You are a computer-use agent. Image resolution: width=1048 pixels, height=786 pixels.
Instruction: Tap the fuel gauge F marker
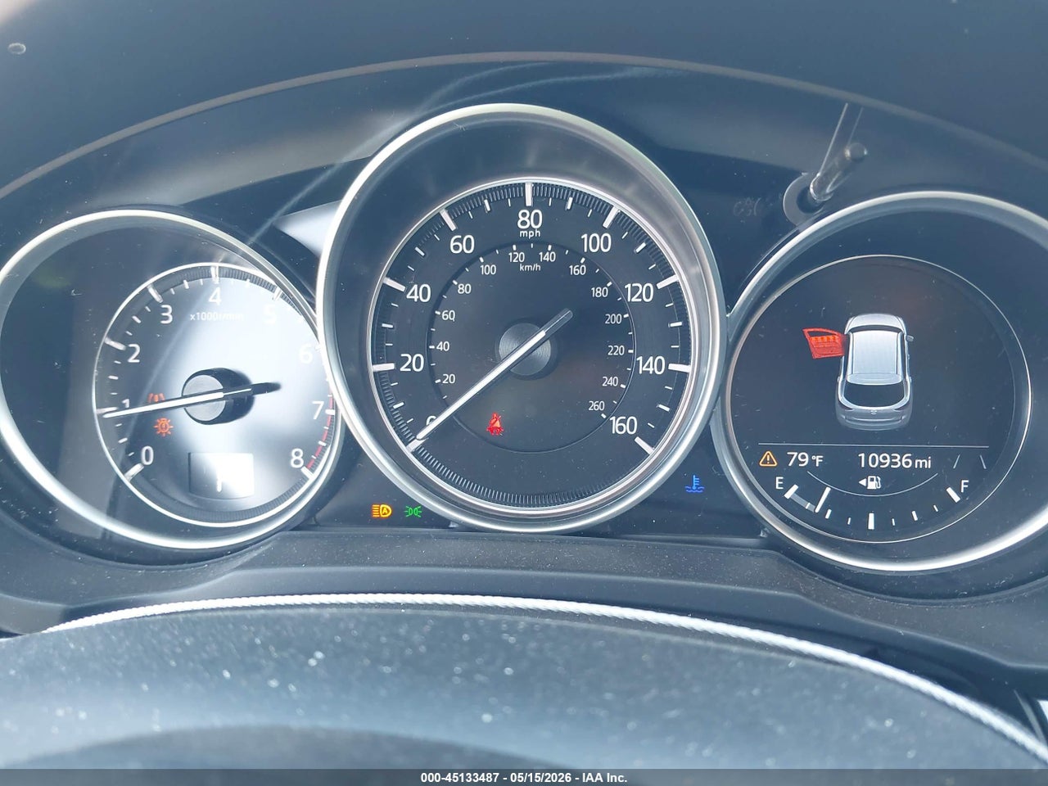pyautogui.click(x=964, y=486)
